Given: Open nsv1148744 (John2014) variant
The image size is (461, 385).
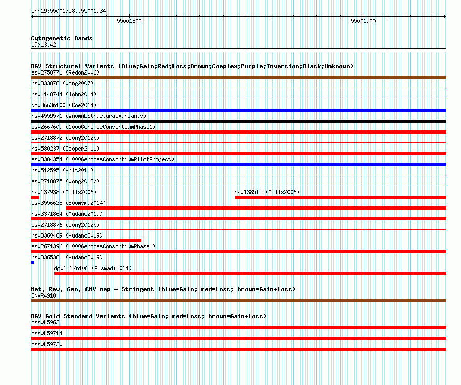Looking at the screenshot, I should tap(64, 94).
